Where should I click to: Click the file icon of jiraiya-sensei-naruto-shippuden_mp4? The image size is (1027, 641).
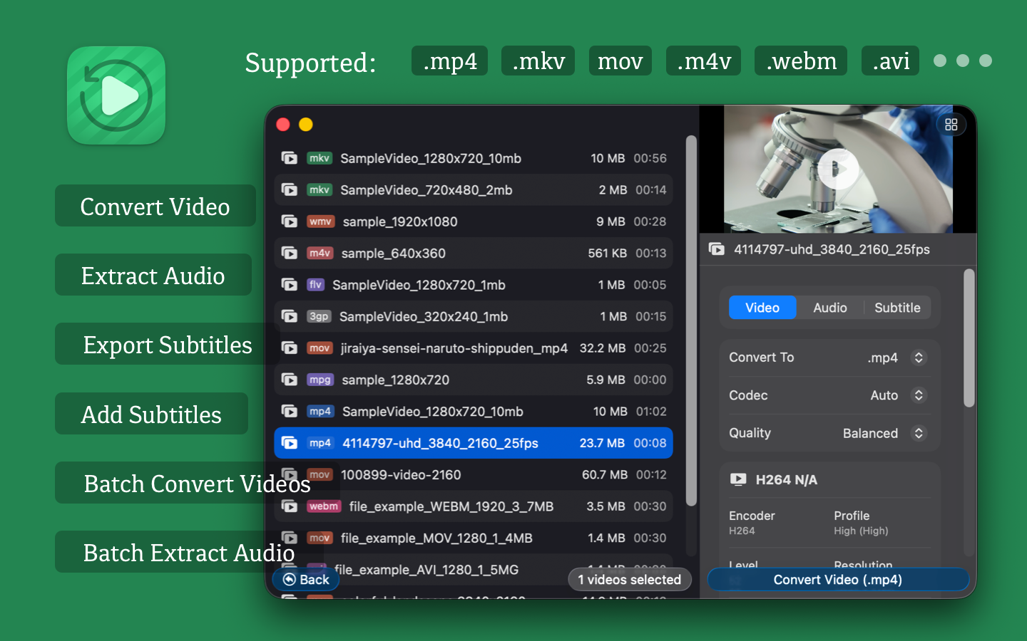pos(290,348)
